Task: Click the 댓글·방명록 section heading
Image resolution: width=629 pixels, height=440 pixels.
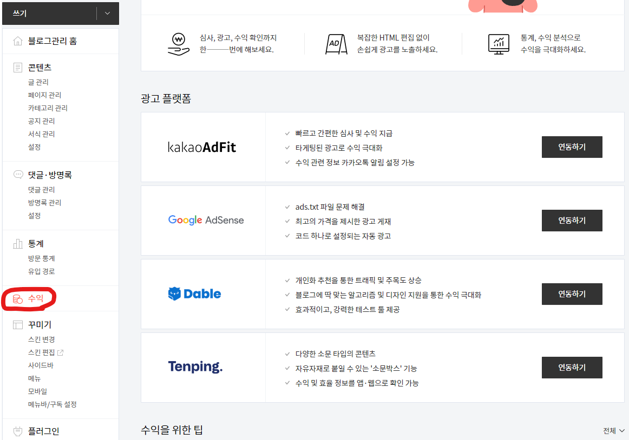Action: tap(50, 175)
